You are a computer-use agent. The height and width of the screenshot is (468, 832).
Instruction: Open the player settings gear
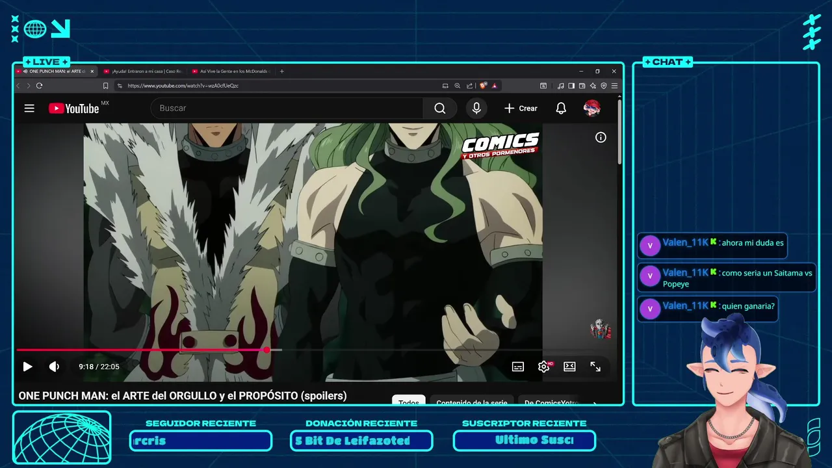click(544, 367)
